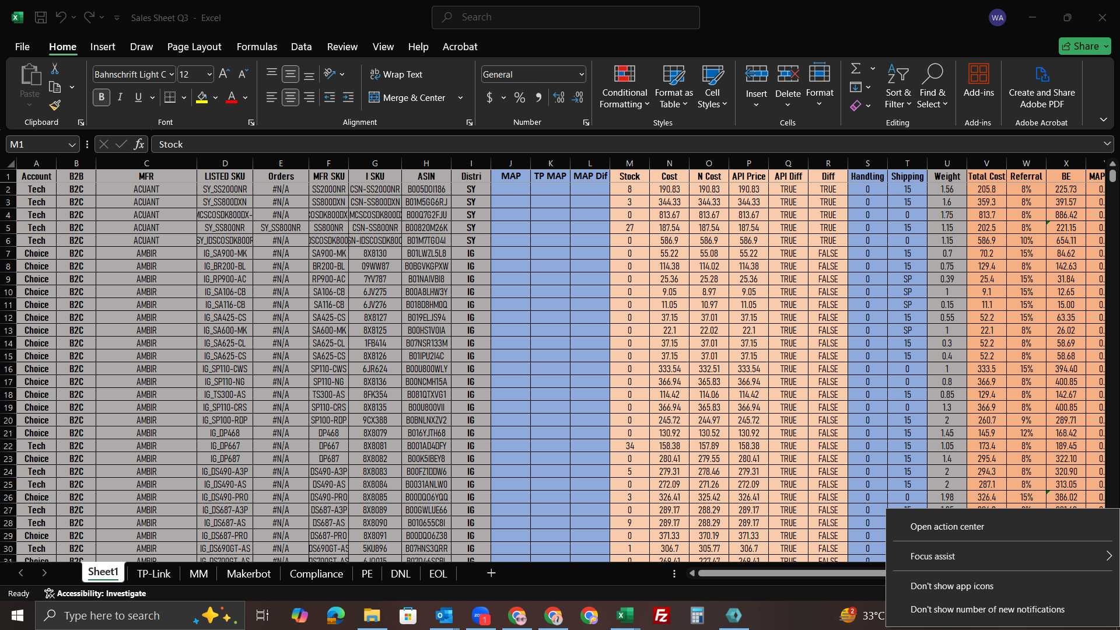
Task: Click the Save icon in title bar
Action: point(41,17)
